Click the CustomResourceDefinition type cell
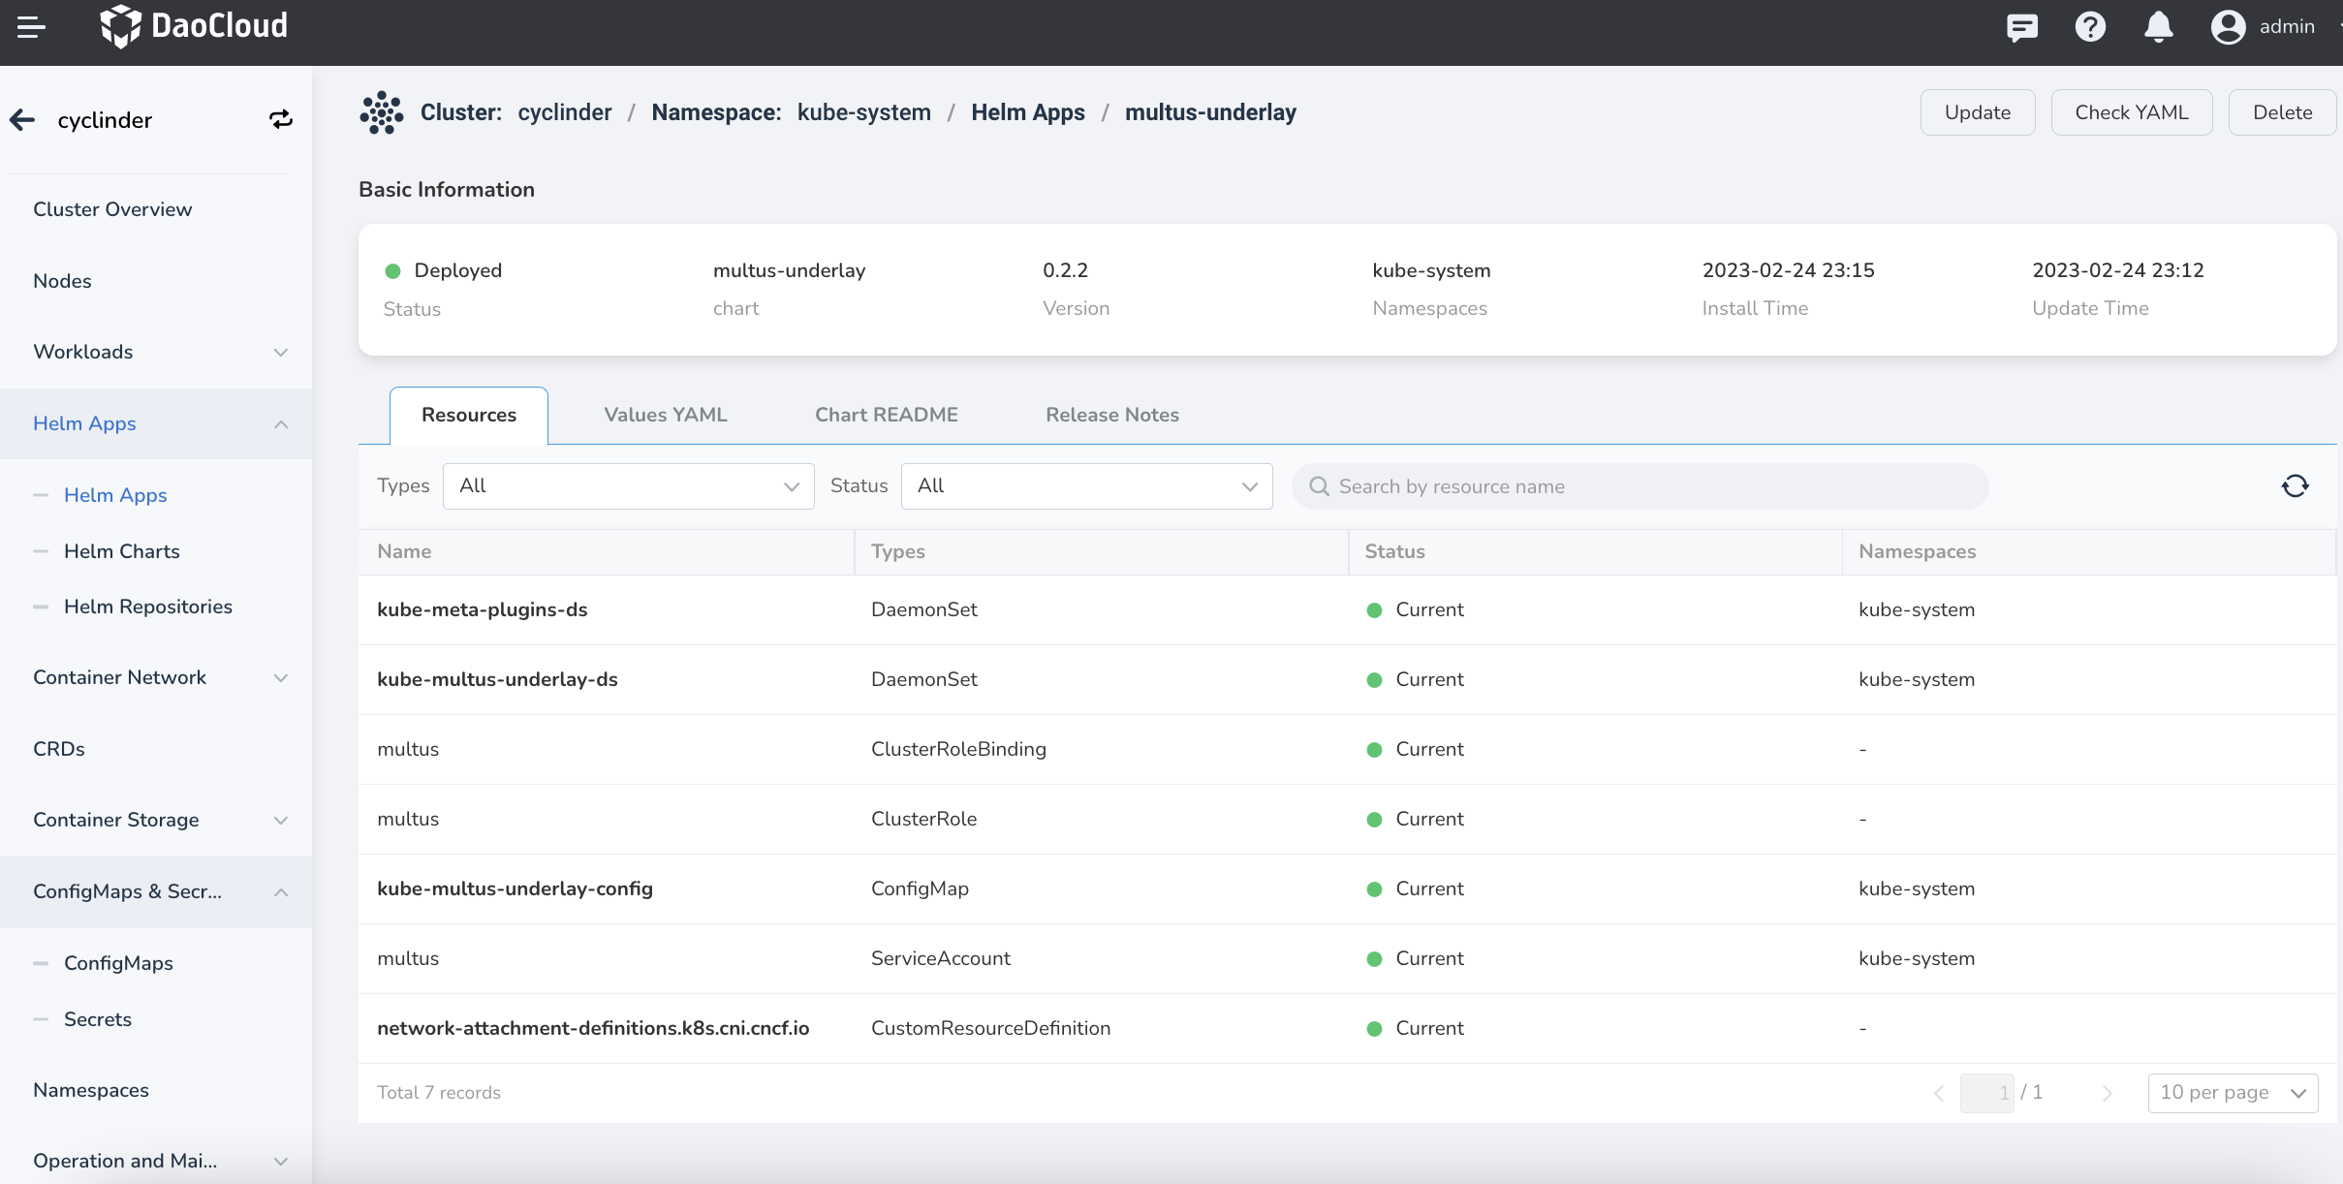 (990, 1028)
